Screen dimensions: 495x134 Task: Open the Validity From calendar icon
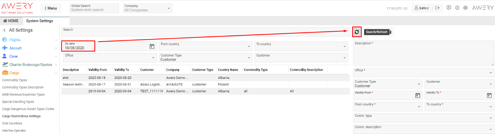click(x=417, y=95)
